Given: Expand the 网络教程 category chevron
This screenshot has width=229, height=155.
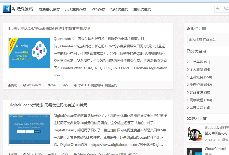Looking at the screenshot, I should click(188, 100).
